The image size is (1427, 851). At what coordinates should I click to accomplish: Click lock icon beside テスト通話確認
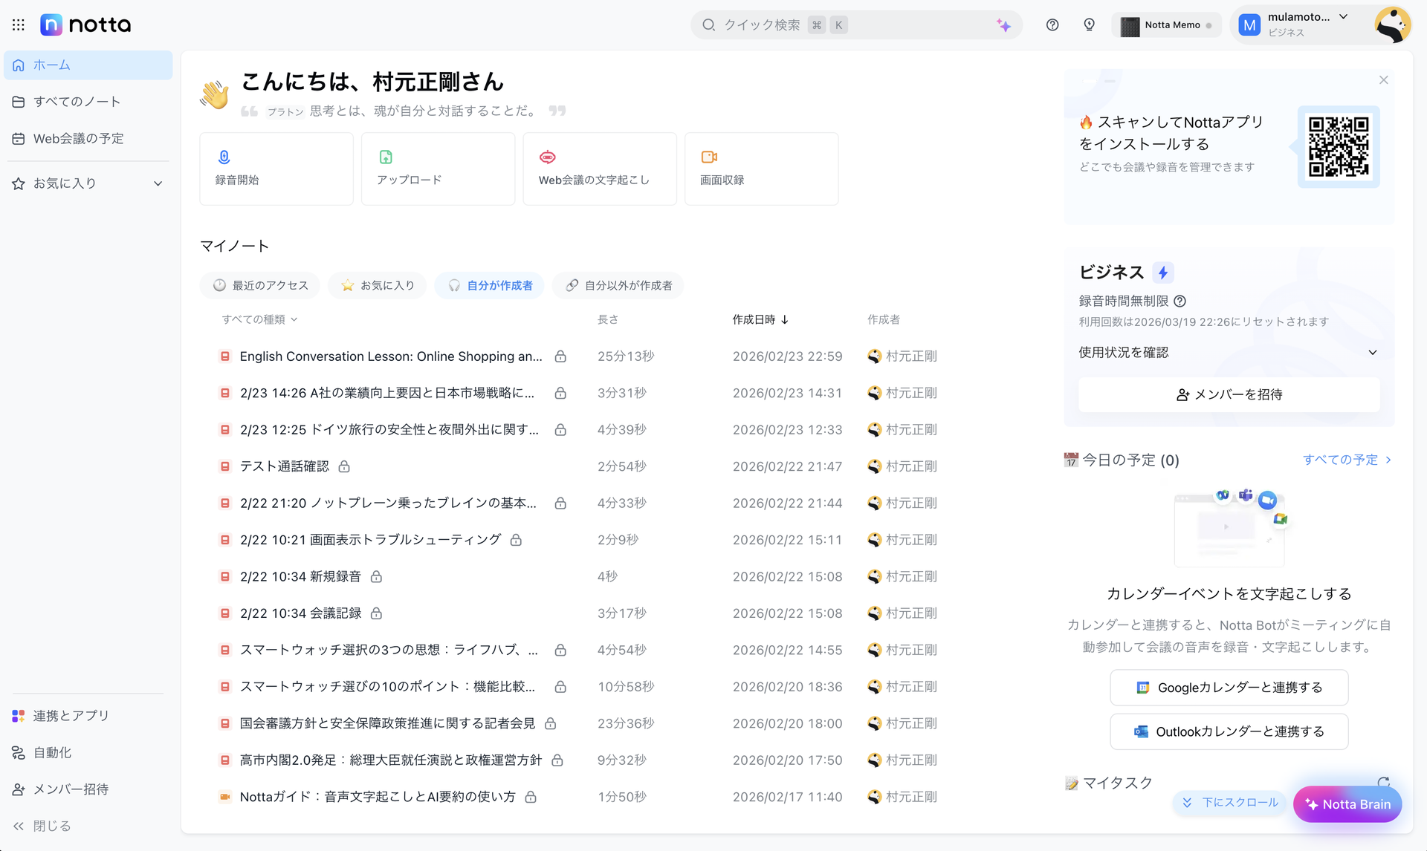click(344, 466)
